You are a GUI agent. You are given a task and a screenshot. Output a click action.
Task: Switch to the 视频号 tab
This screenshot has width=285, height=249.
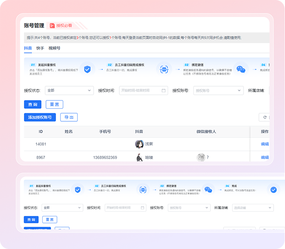point(54,48)
